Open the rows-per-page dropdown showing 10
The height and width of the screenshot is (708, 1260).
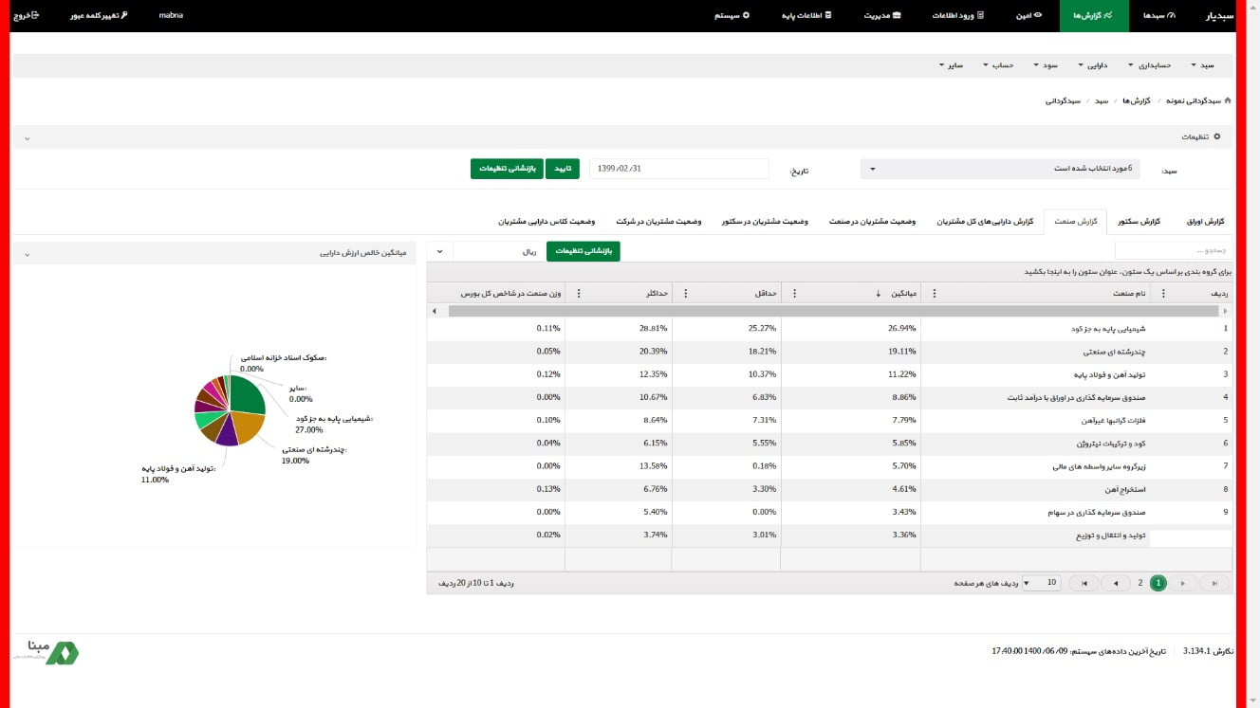coord(1044,583)
